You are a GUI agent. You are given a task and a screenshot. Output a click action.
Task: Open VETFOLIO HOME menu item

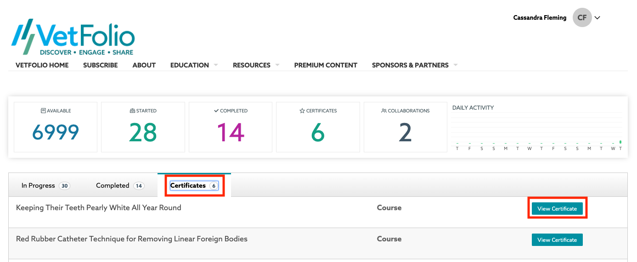coord(42,65)
